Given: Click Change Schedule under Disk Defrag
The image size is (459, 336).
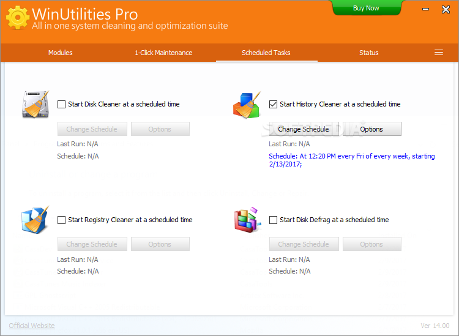Looking at the screenshot, I should pos(304,244).
